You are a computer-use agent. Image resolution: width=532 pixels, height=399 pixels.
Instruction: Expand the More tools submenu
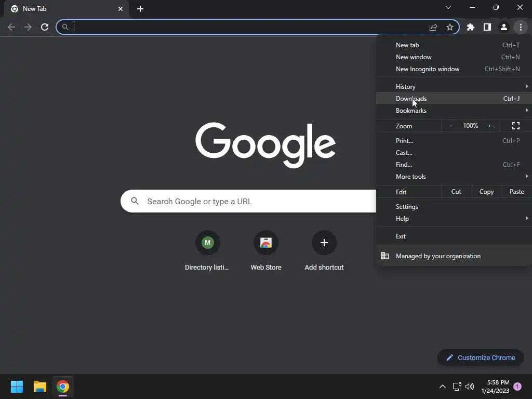454,177
